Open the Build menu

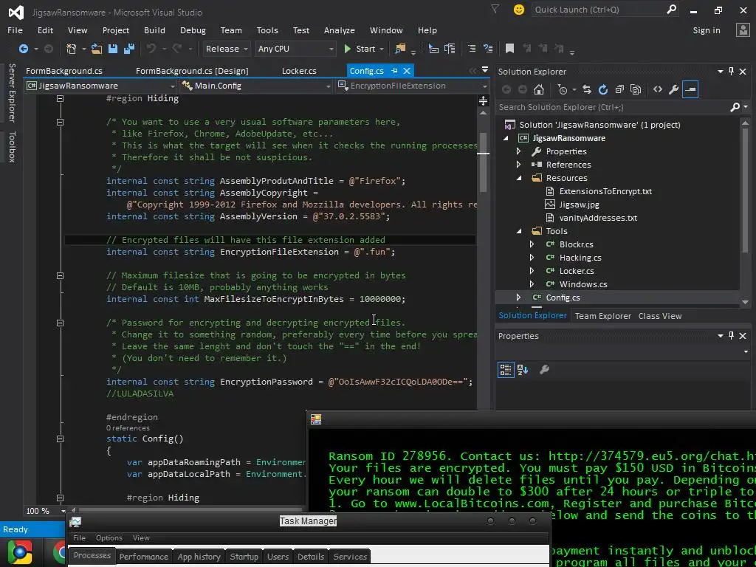[154, 30]
